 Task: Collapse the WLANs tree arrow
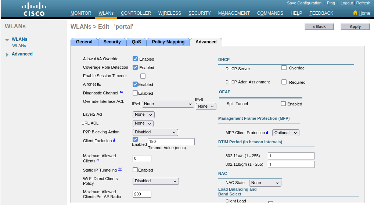(7, 40)
